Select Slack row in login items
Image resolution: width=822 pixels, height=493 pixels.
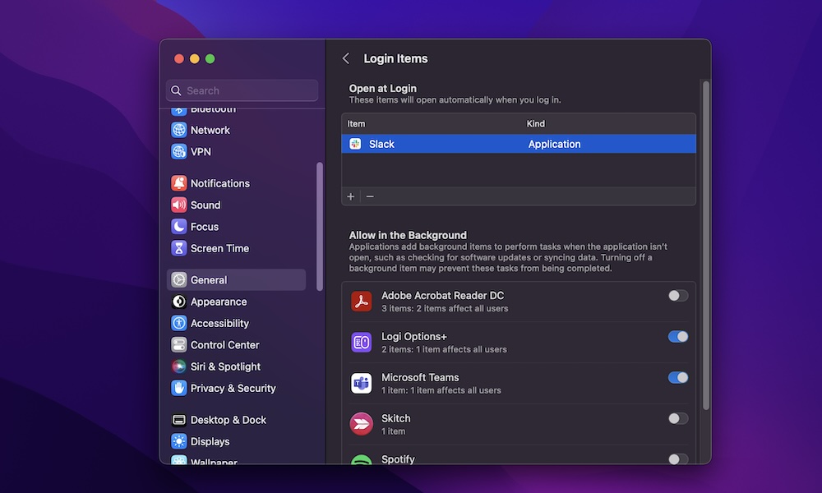coord(518,144)
